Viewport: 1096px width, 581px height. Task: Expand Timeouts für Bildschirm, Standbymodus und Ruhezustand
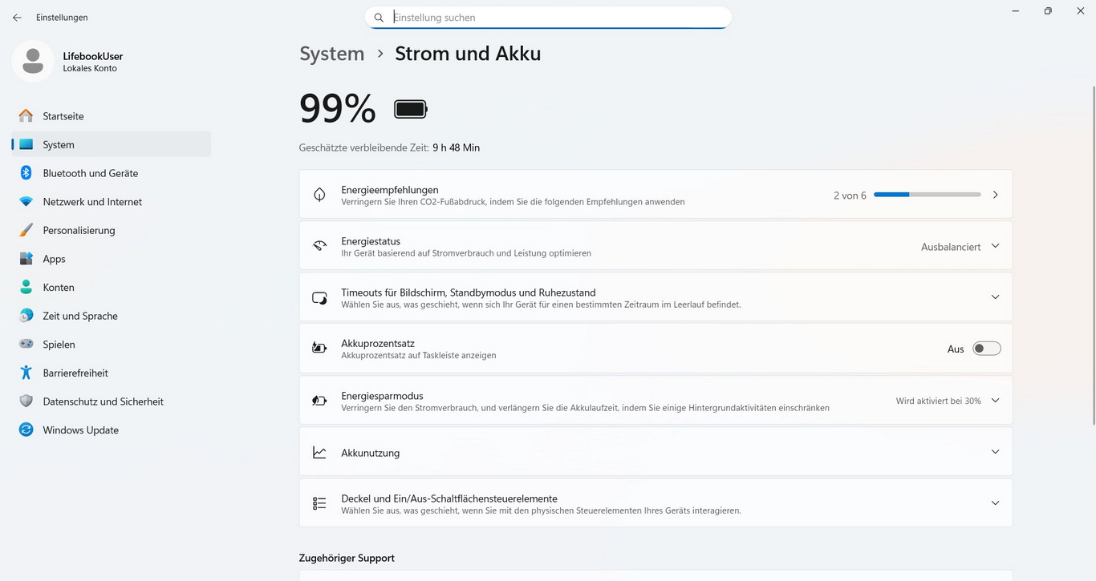pos(995,297)
